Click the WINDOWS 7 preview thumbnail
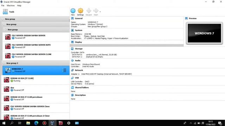The image size is (225, 126). (x=204, y=33)
